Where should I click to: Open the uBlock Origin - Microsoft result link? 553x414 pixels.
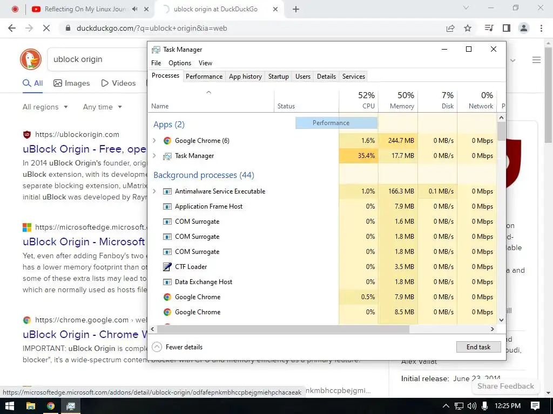(x=84, y=242)
